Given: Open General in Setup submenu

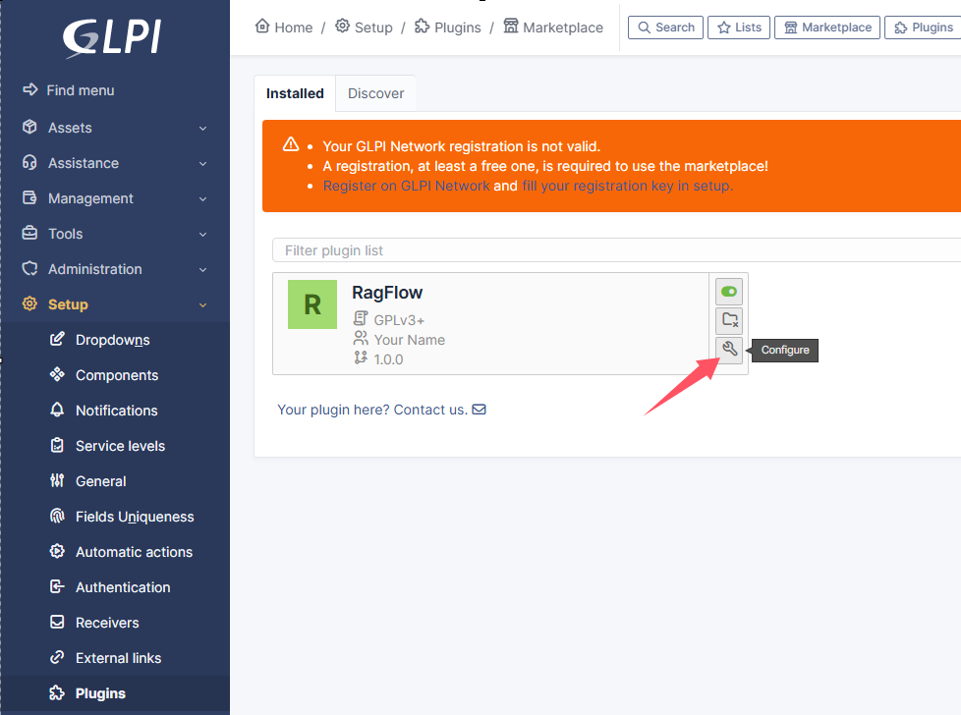Looking at the screenshot, I should 100,481.
